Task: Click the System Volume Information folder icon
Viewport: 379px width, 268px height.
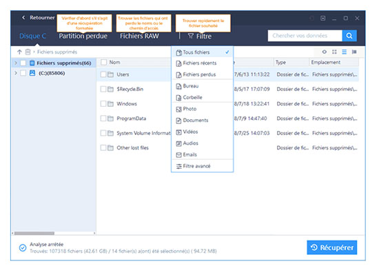Action: [110, 133]
